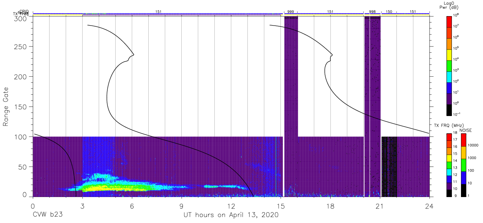
Task: Click the red top segment of the NOISE colorbar
Action: (x=463, y=140)
